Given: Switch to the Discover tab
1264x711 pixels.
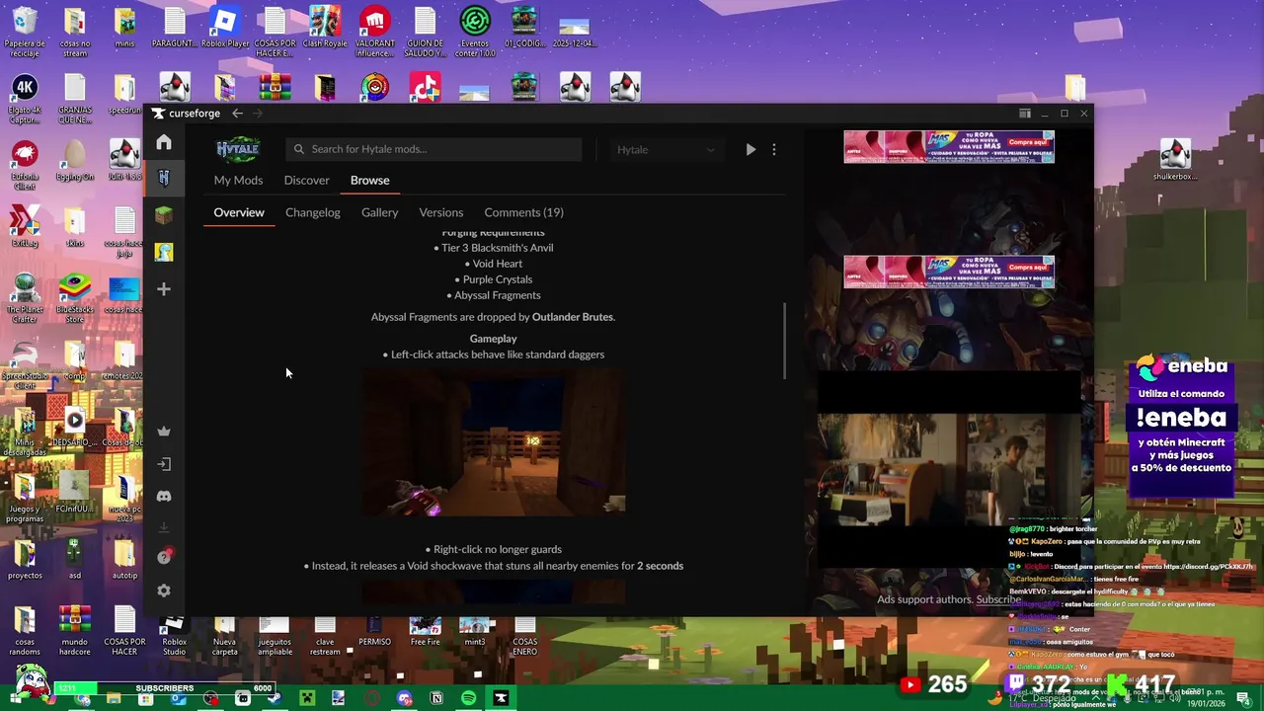Looking at the screenshot, I should pyautogui.click(x=306, y=180).
